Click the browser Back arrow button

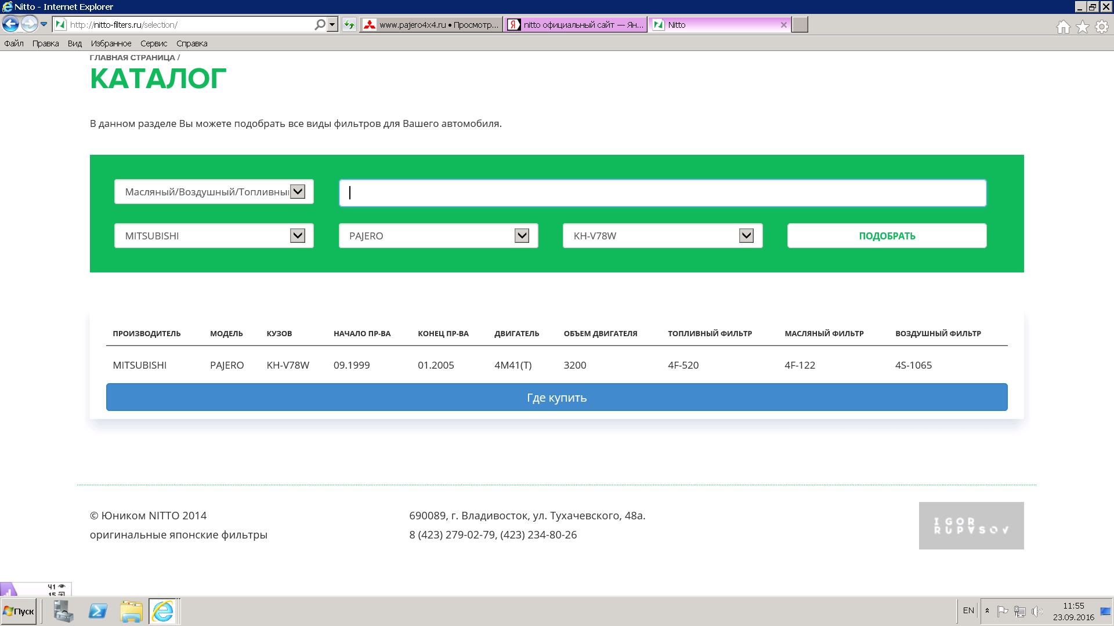pyautogui.click(x=10, y=24)
